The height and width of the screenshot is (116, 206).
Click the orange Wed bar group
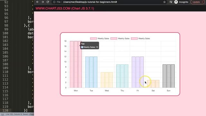(x=107, y=80)
